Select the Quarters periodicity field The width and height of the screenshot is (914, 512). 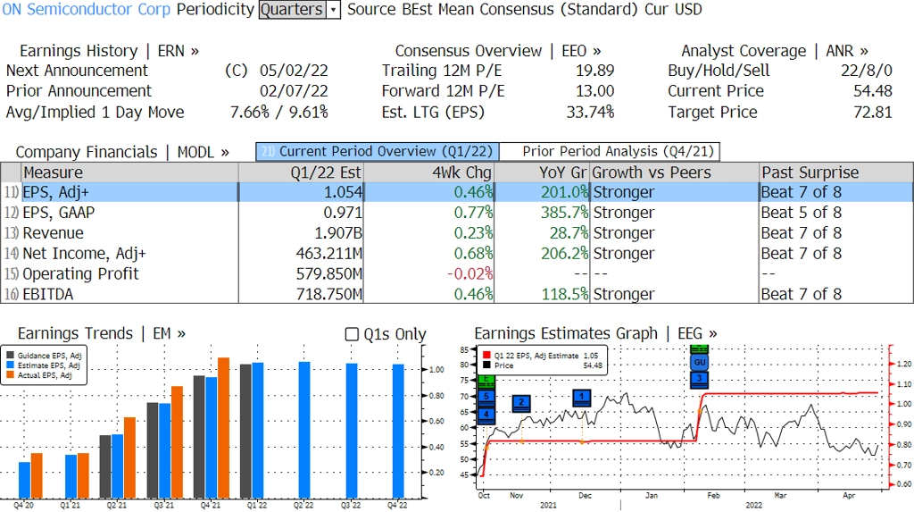click(292, 10)
